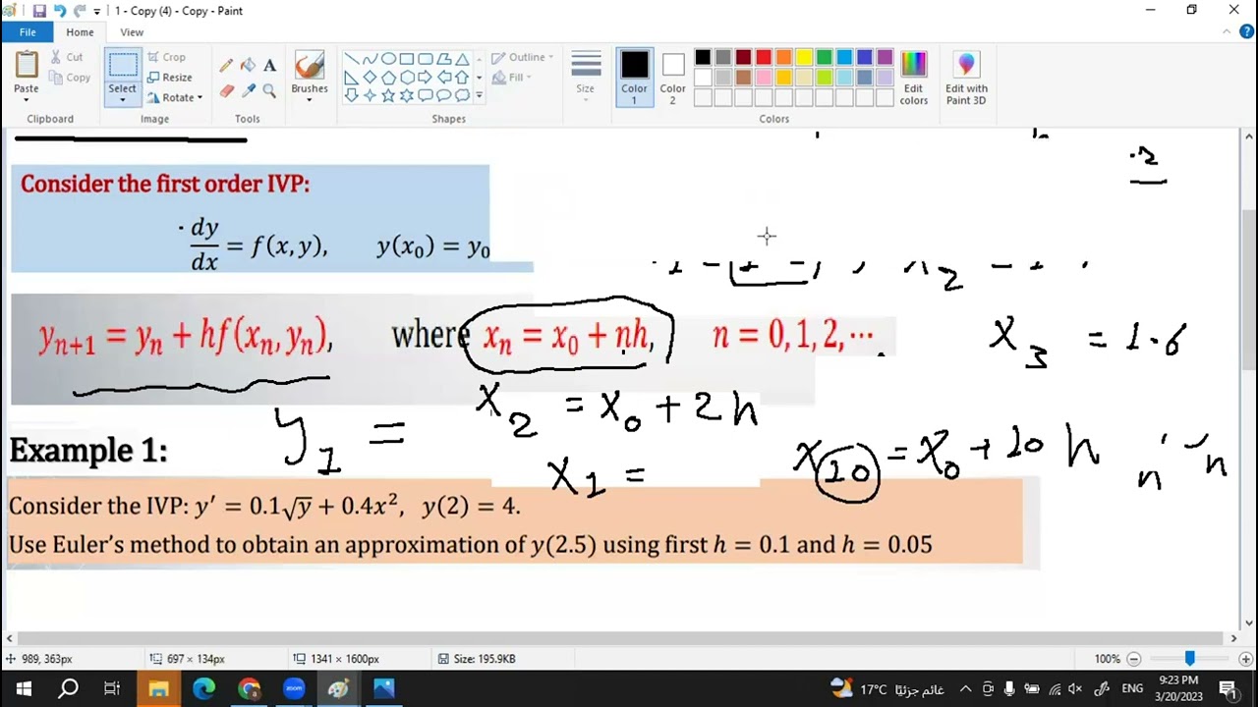The image size is (1258, 707).
Task: Click the Crop button
Action: [x=166, y=57]
